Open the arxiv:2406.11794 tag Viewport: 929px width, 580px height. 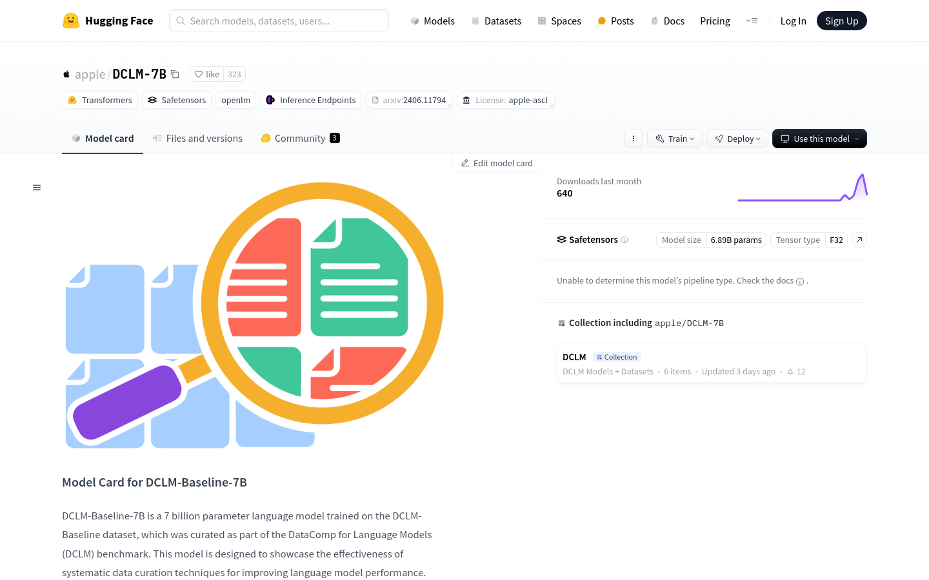click(409, 100)
